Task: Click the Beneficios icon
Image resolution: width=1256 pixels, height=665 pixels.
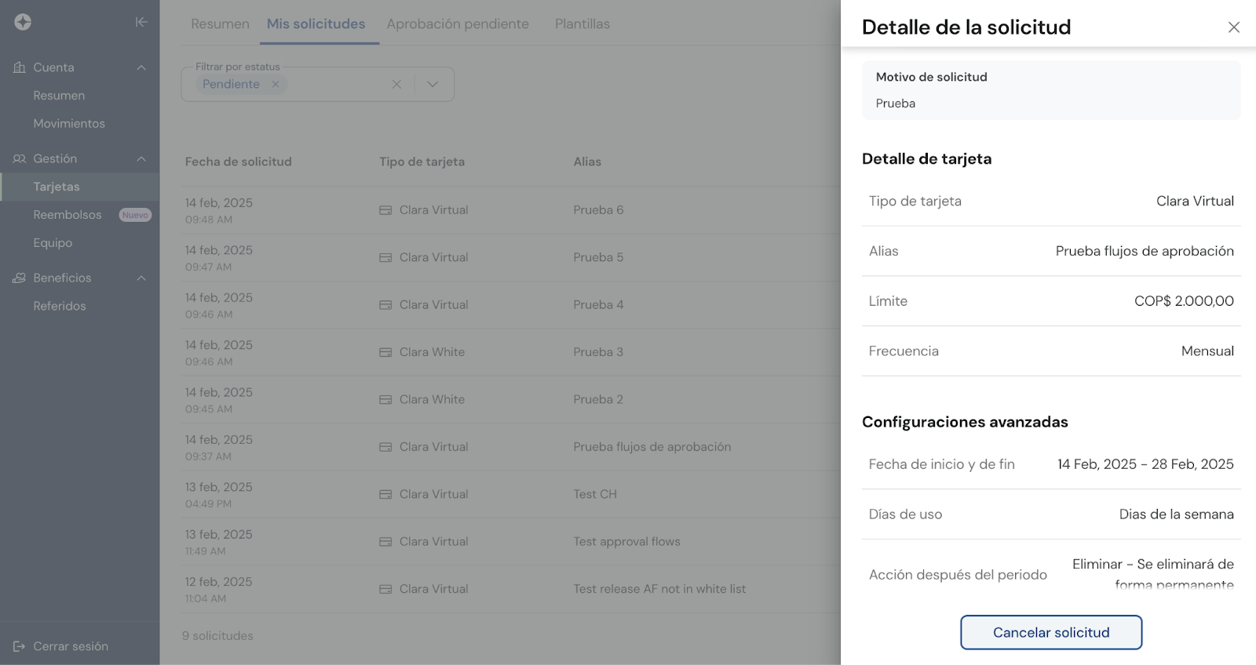Action: (20, 278)
